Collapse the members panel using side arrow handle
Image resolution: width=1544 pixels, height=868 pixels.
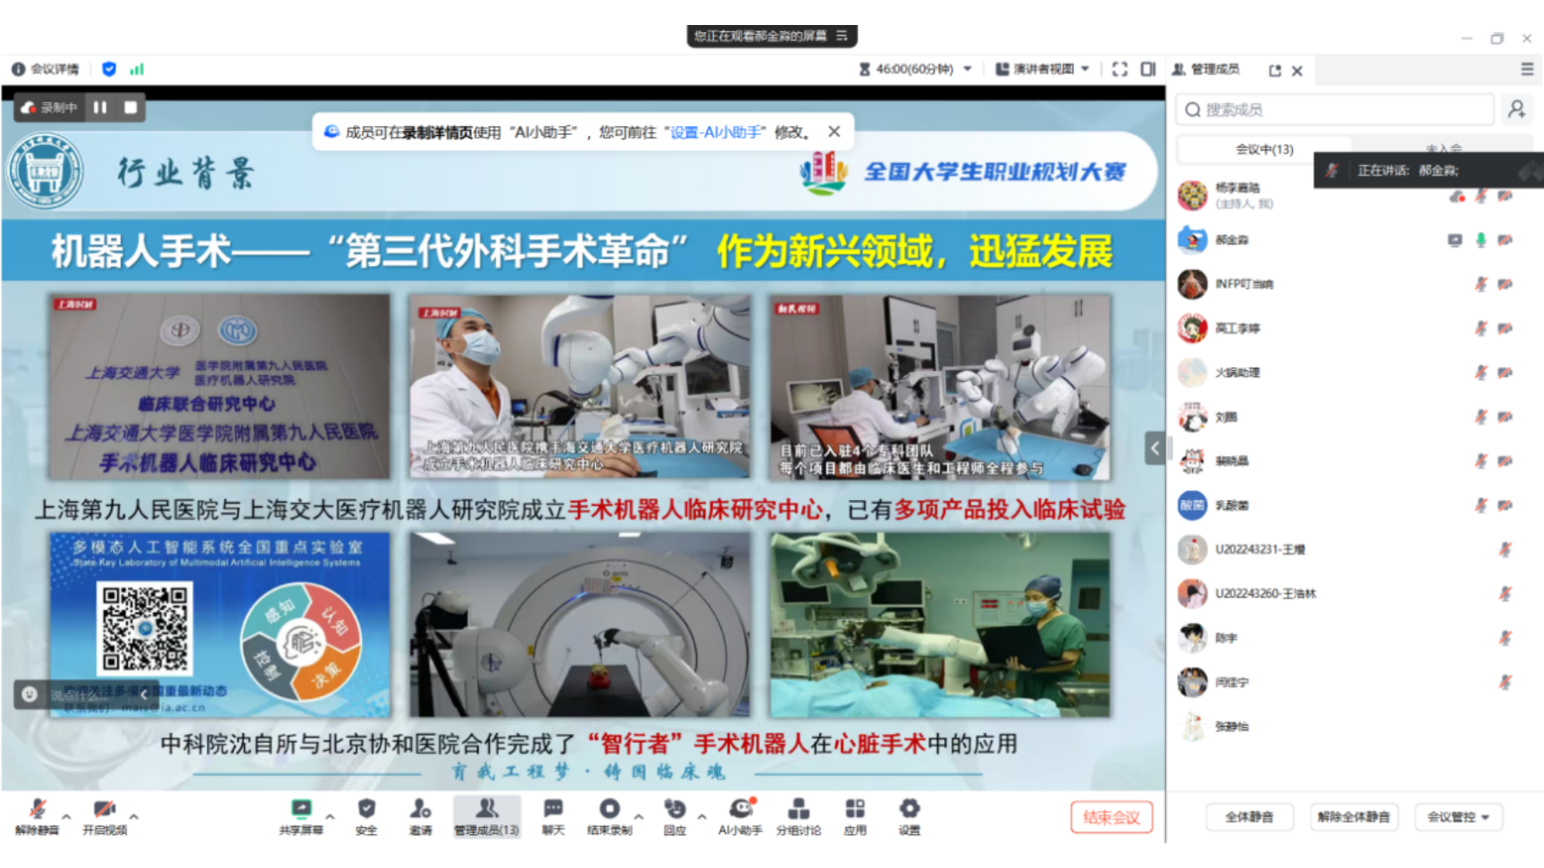pos(1154,448)
